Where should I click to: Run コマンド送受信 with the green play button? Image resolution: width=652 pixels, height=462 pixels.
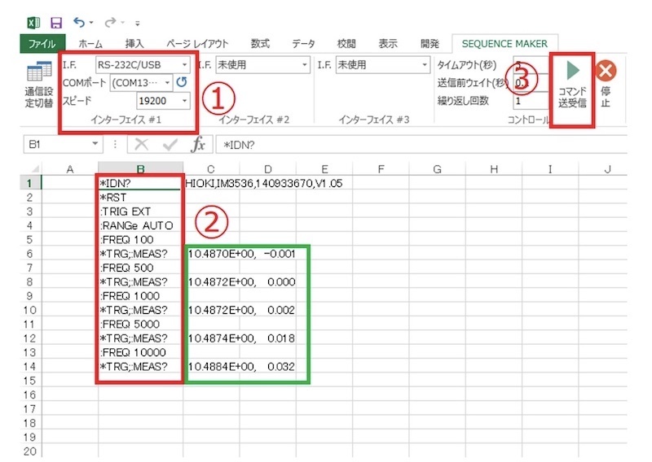[572, 85]
